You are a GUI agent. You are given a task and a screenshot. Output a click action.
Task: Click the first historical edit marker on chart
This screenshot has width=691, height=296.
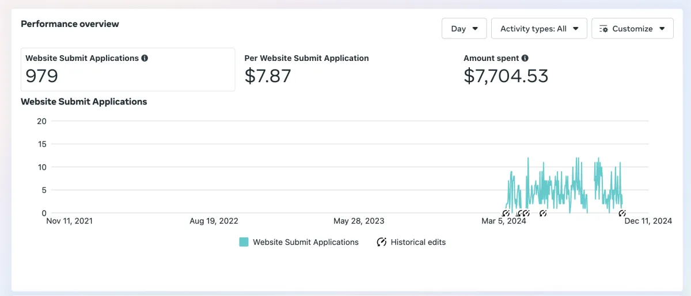pos(506,213)
